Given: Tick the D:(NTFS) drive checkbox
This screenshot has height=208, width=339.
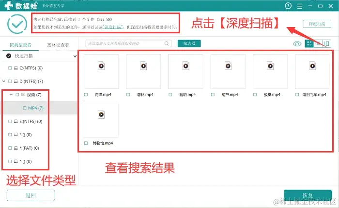Looking at the screenshot, I should click(x=10, y=81).
